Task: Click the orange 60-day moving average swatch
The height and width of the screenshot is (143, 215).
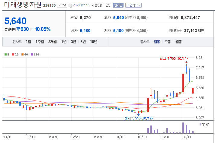Action: point(22,55)
